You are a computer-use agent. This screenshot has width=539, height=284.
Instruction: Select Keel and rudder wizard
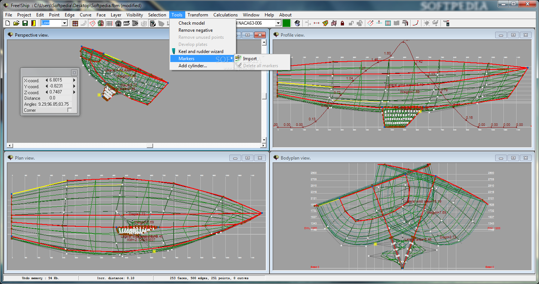click(201, 52)
